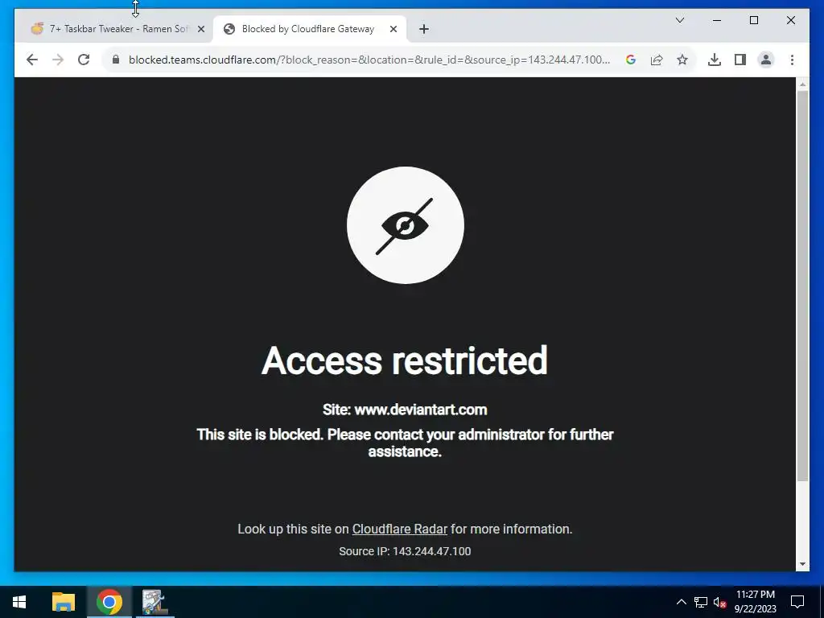824x618 pixels.
Task: Open the profile avatar menu
Action: [x=766, y=60]
